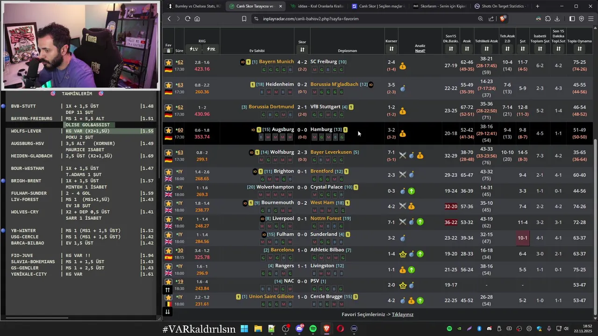Sort by Tehlikeli Atak column
Screen dimensions: 598x336
click(x=486, y=49)
